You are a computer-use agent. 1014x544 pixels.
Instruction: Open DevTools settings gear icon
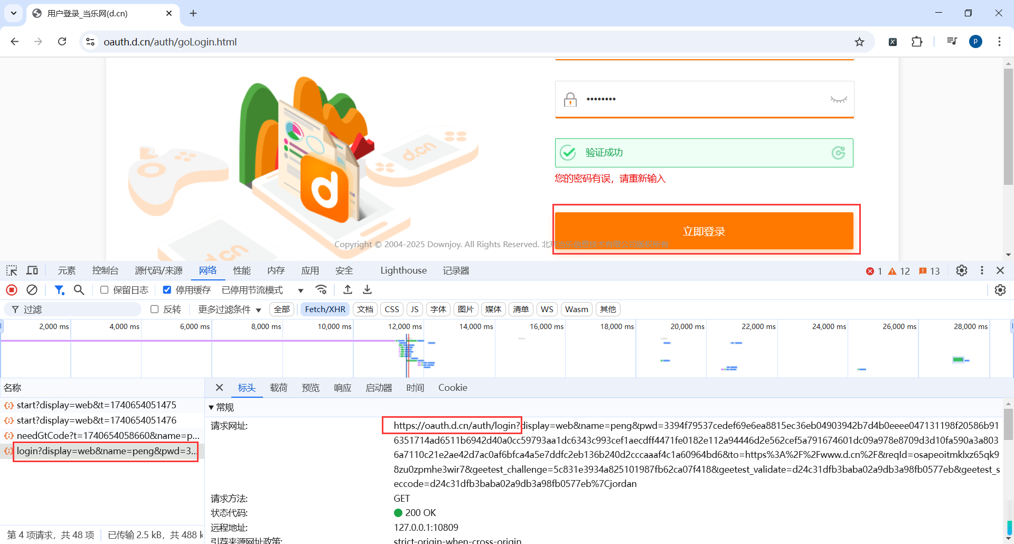click(962, 270)
